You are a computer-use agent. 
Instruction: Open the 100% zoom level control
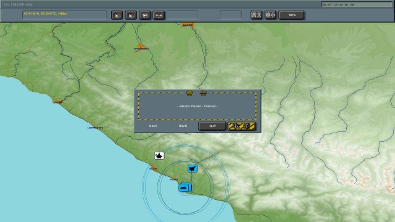click(x=291, y=15)
